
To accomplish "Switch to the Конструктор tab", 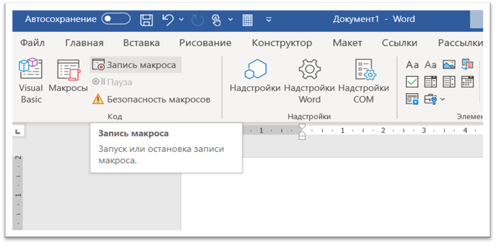I will point(282,43).
